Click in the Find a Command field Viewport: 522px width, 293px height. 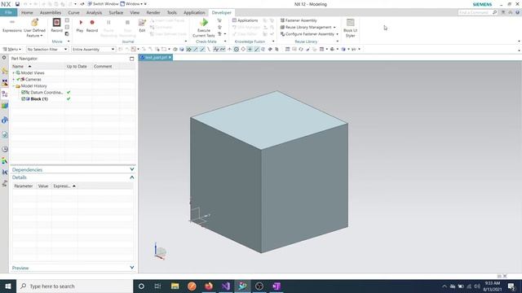[475, 12]
